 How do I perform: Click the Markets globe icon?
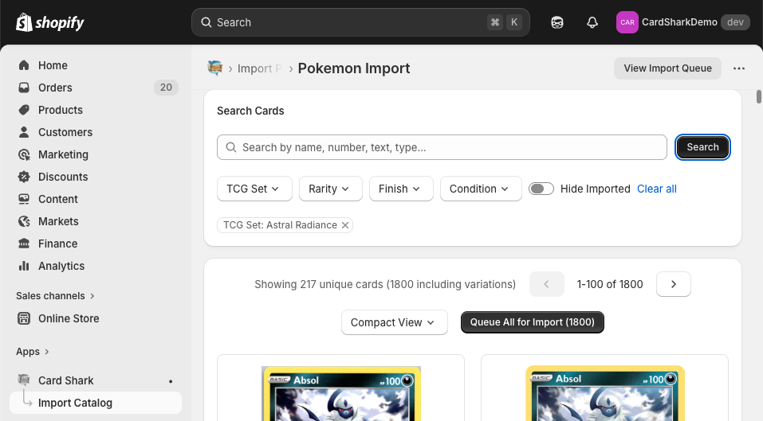[x=24, y=222]
